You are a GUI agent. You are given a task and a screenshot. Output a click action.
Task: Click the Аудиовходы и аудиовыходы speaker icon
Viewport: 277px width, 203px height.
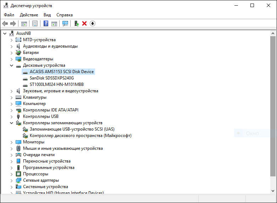tap(18, 46)
